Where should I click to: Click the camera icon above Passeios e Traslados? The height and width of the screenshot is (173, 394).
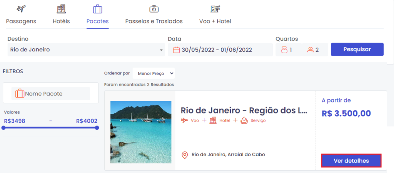(x=154, y=9)
